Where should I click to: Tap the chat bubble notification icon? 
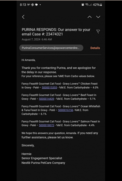(36, 5)
